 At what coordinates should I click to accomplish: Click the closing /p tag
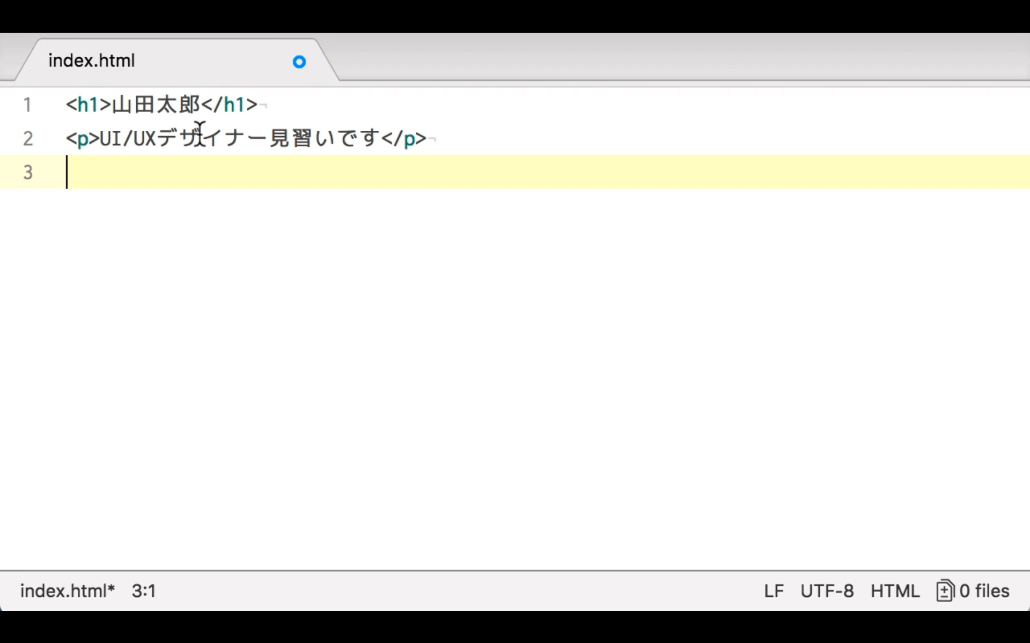click(x=404, y=138)
